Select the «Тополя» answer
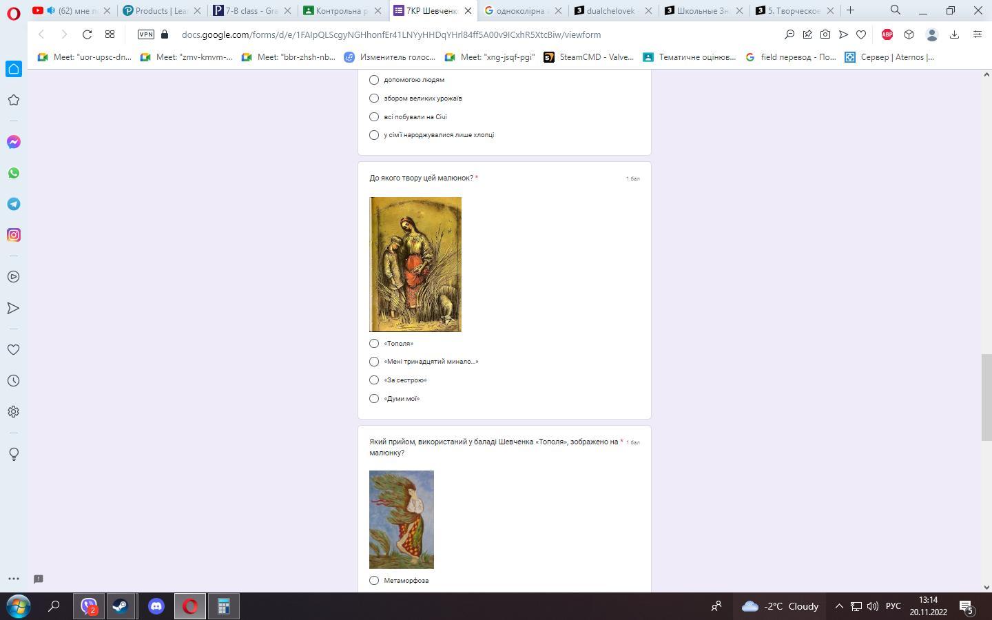The width and height of the screenshot is (992, 620). 374,343
